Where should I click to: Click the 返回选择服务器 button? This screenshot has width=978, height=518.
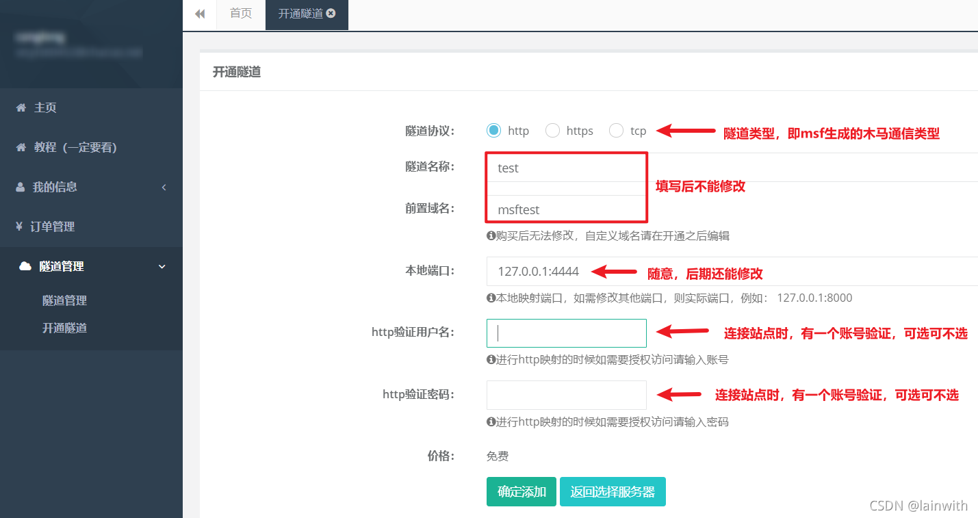click(x=613, y=492)
